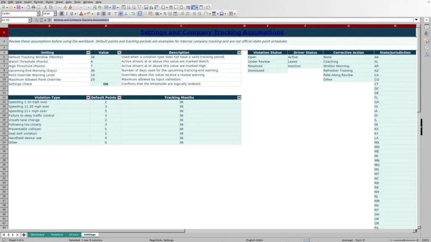Click the Export as PDF icon
Image resolution: width=431 pixels, height=242 pixels.
[x=28, y=7]
